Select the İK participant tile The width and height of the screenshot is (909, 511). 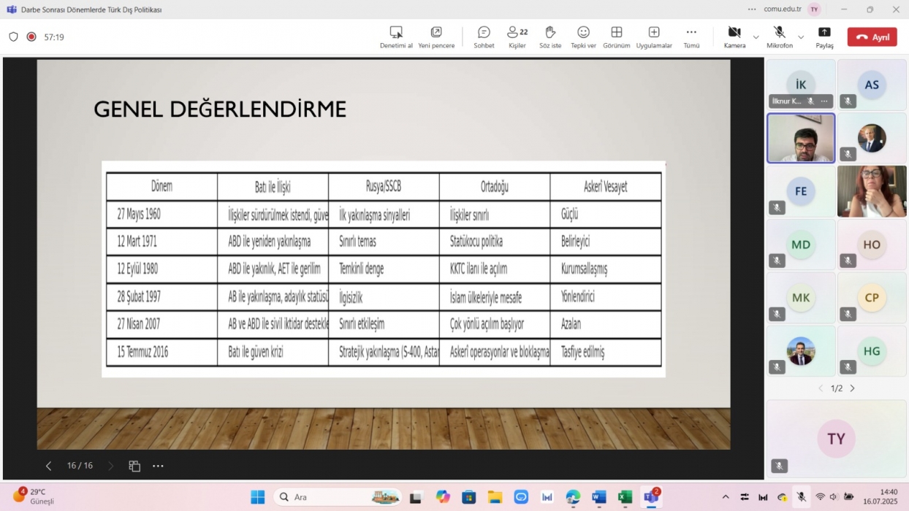click(x=801, y=85)
